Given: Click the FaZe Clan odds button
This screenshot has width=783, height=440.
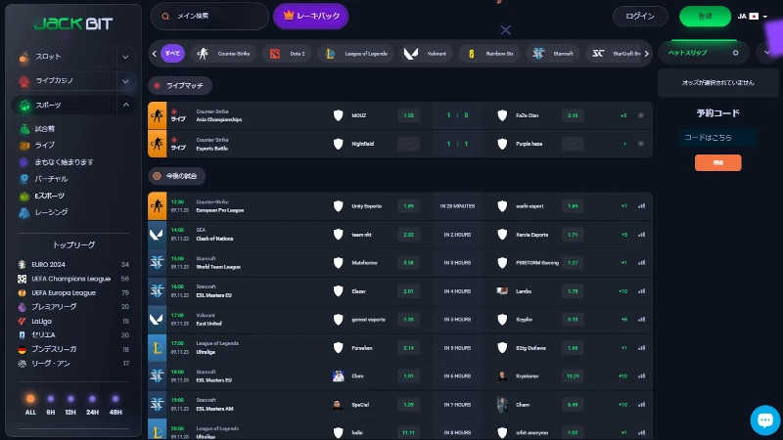Looking at the screenshot, I should 573,115.
